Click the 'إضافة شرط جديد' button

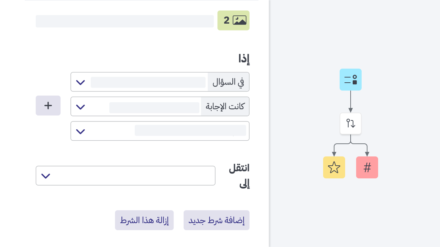coord(216,220)
